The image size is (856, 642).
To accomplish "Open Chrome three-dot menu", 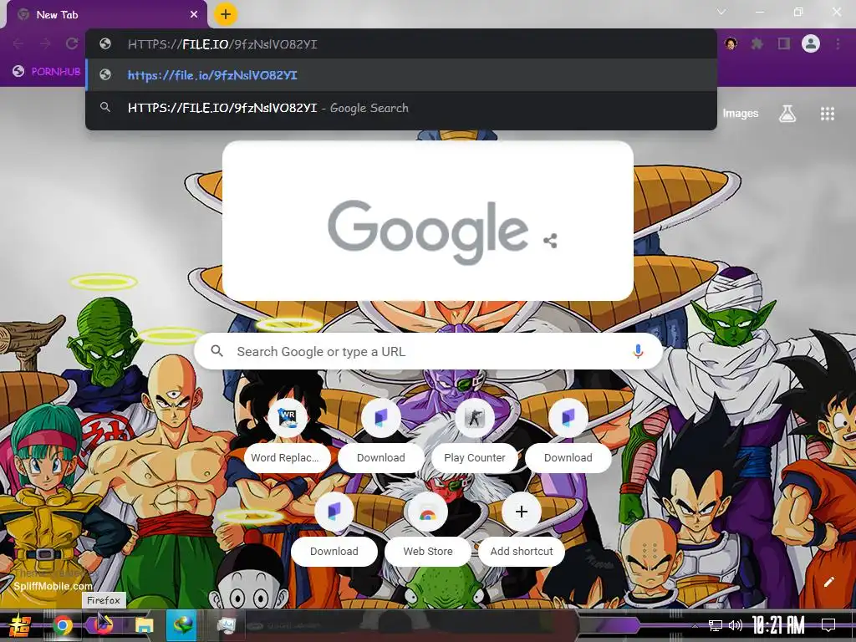I will 838,43.
